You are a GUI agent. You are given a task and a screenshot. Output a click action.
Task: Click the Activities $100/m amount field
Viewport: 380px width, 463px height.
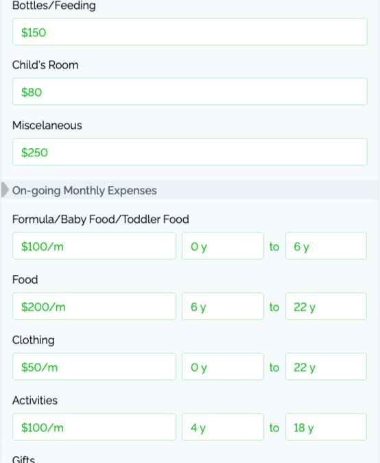(x=94, y=427)
